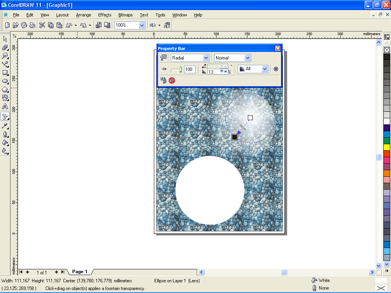The height and width of the screenshot is (293, 391).
Task: Click the Cut scissors icon
Action: tap(42, 25)
